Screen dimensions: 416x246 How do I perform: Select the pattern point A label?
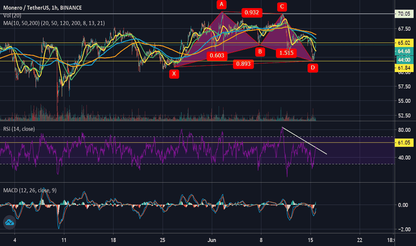coord(221,4)
